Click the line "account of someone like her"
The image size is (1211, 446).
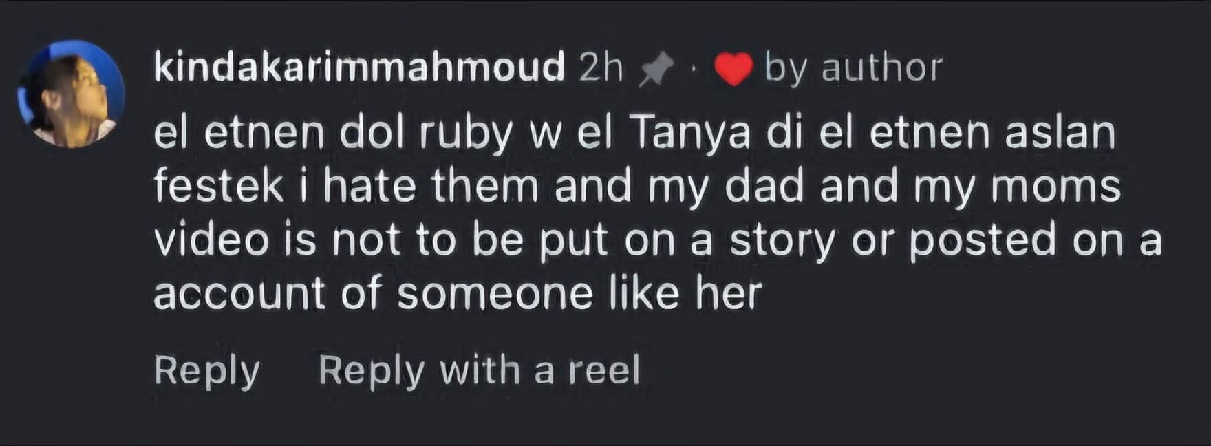(x=458, y=293)
